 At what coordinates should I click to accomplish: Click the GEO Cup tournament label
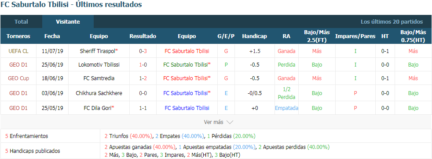18,78
